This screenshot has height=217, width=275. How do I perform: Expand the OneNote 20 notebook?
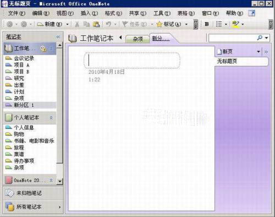(x=51, y=180)
